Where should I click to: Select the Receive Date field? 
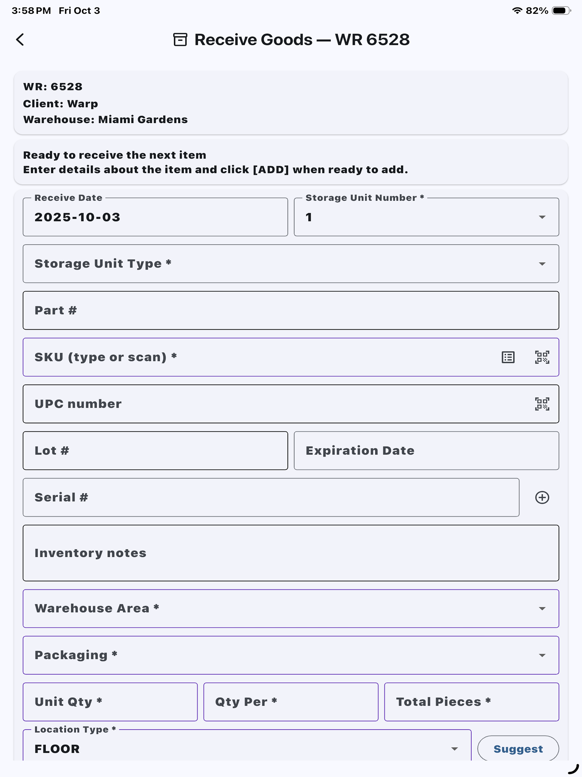pos(155,217)
